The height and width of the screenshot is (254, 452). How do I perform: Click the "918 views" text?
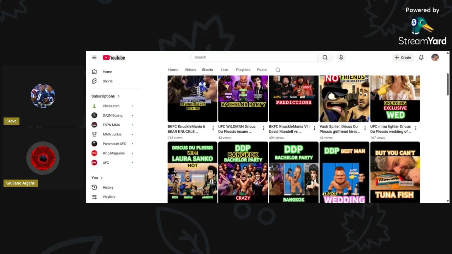pos(175,138)
